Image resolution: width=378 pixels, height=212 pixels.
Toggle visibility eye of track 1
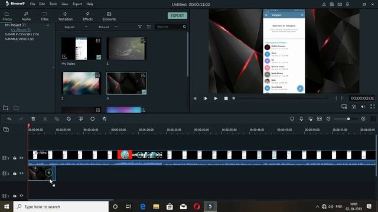coord(21,196)
